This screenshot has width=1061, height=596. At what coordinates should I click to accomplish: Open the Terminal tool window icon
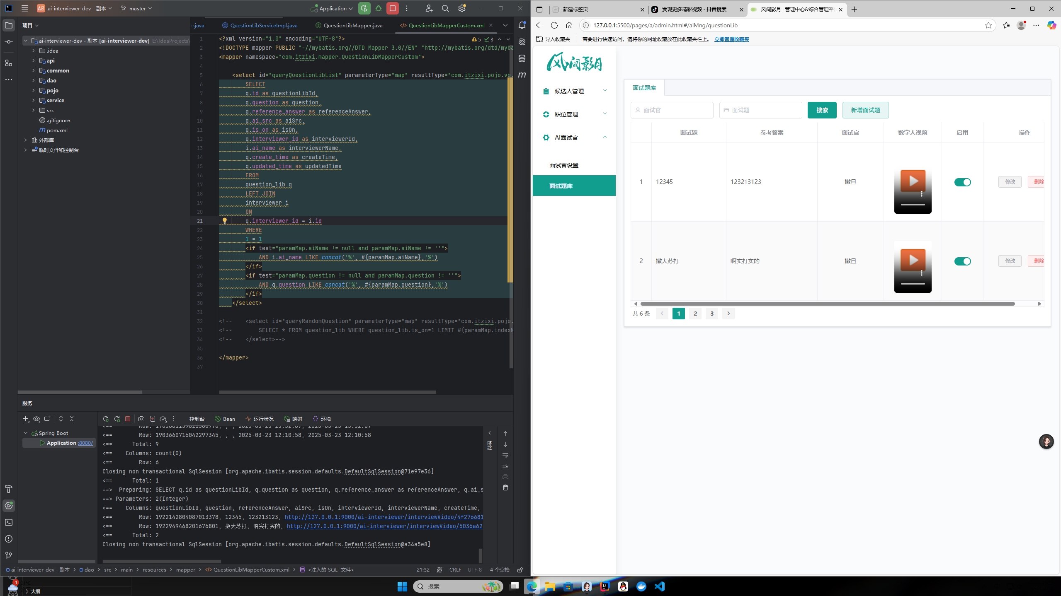coord(9,522)
